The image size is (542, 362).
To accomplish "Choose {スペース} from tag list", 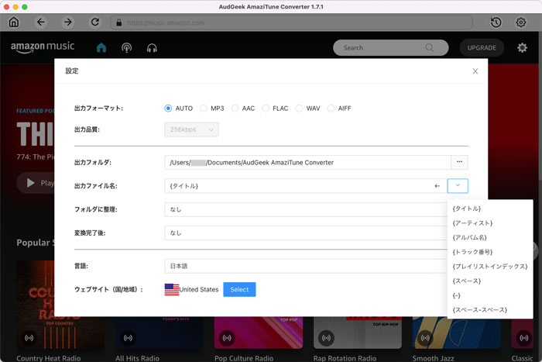I will coord(490,281).
